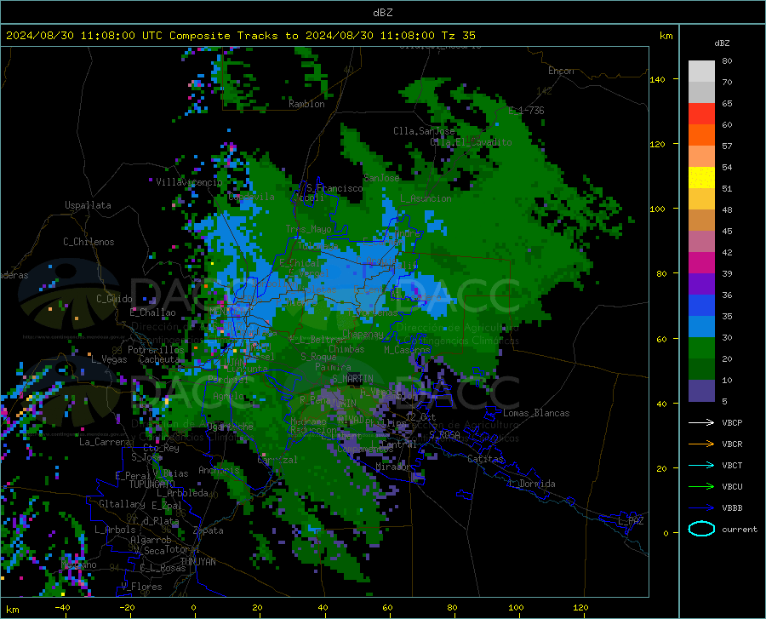
Task: Select the topmost light gray swatch
Action: 701,72
